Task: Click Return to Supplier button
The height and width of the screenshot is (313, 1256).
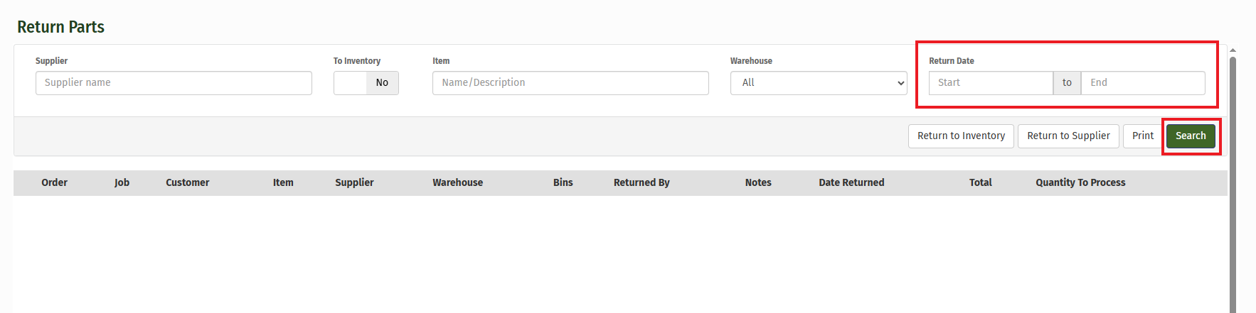Action: pyautogui.click(x=1068, y=136)
